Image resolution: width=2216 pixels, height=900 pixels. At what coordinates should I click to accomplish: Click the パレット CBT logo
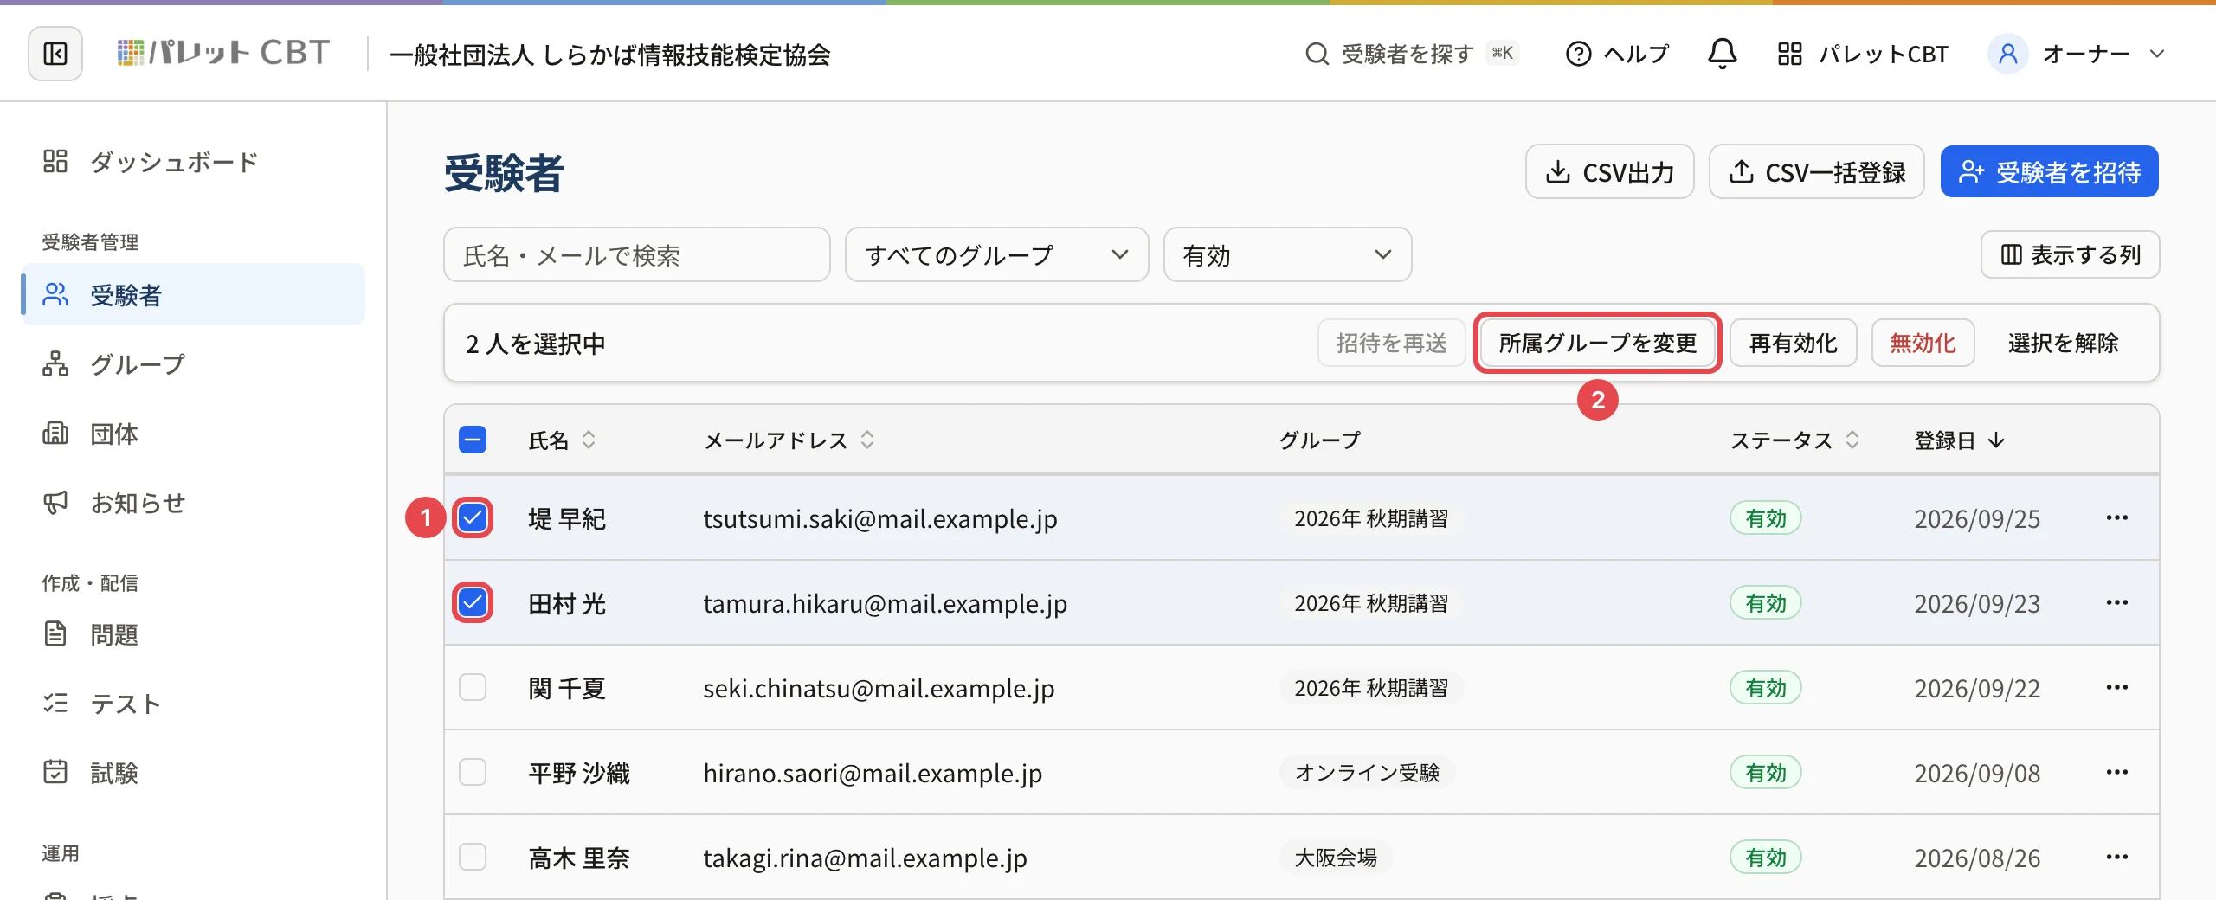click(223, 54)
